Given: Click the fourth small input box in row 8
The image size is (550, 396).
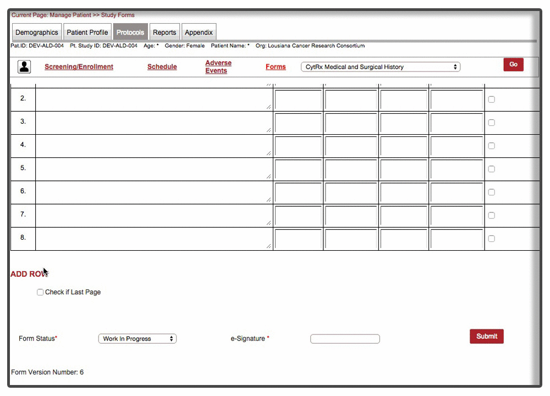Looking at the screenshot, I should pyautogui.click(x=457, y=239).
